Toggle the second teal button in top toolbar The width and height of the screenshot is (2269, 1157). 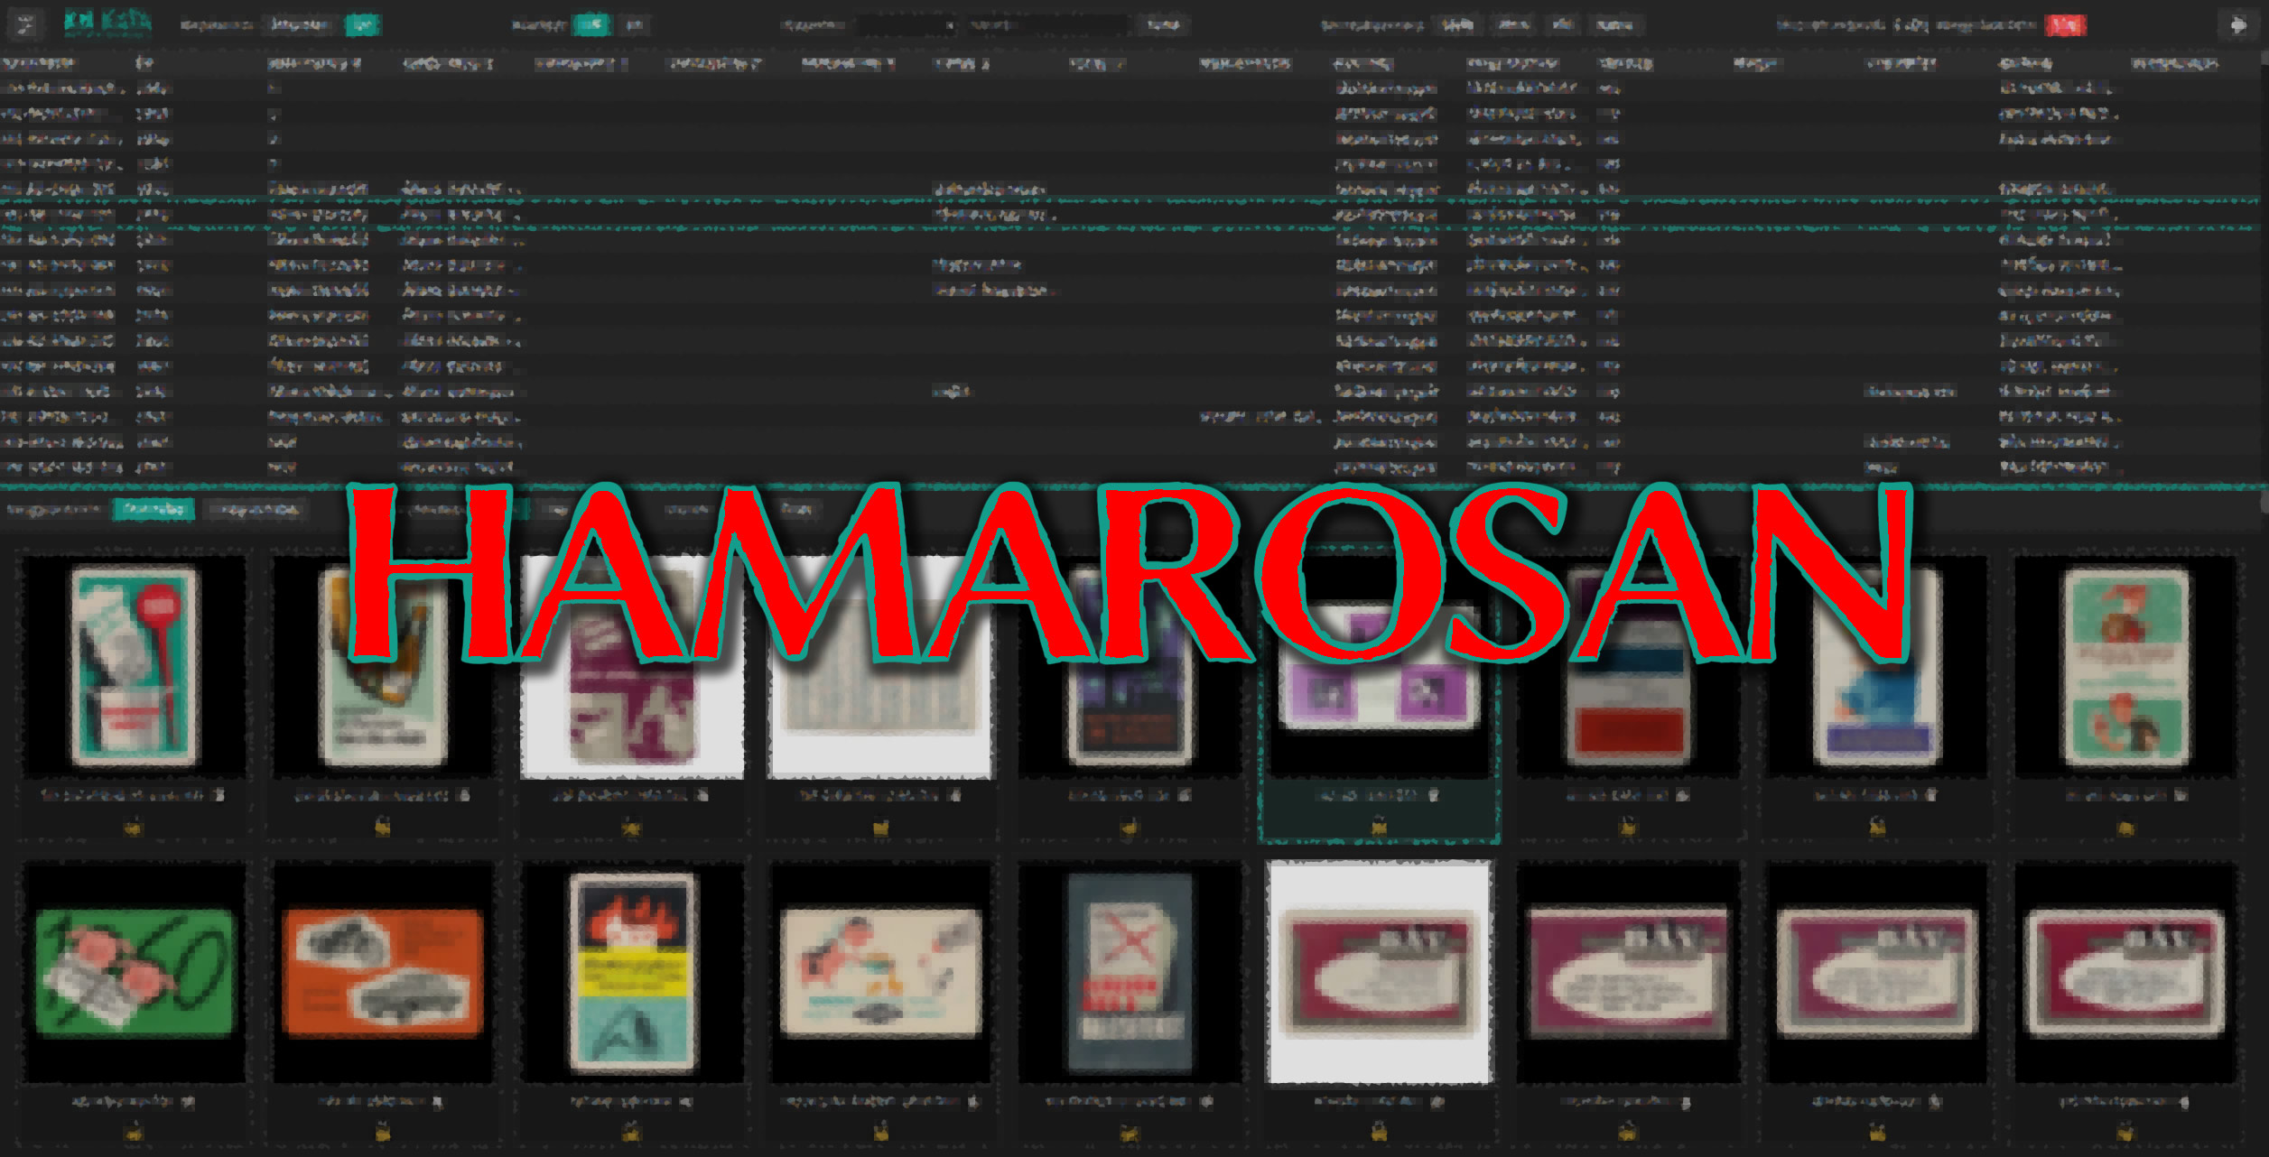point(591,25)
